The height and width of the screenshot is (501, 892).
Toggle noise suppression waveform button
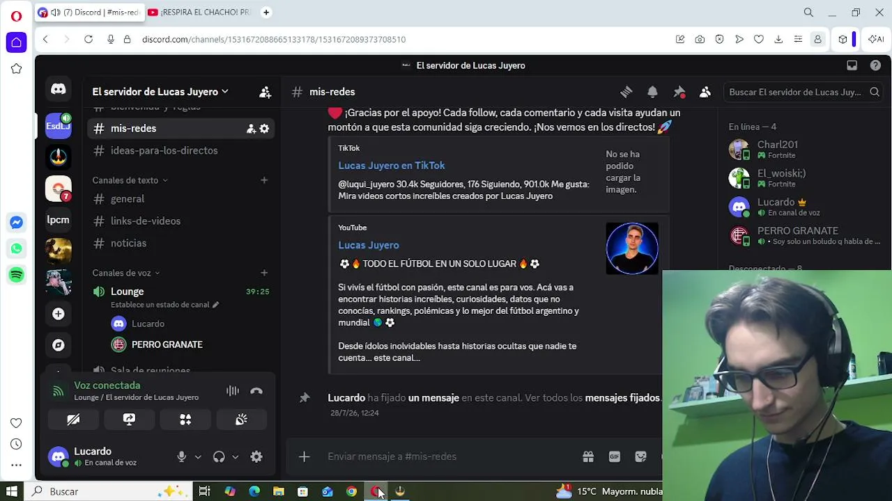point(233,391)
